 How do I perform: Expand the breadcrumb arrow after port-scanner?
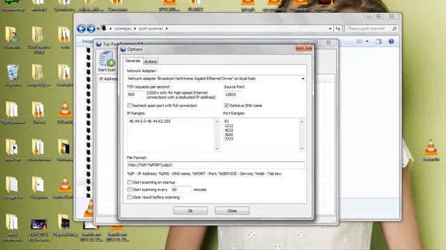(167, 28)
